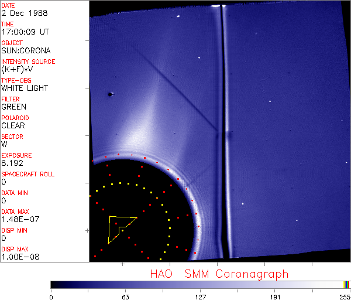Click the DATA MIN label
Image resolution: width=351 pixels, height=300 pixels.
[x=15, y=193]
